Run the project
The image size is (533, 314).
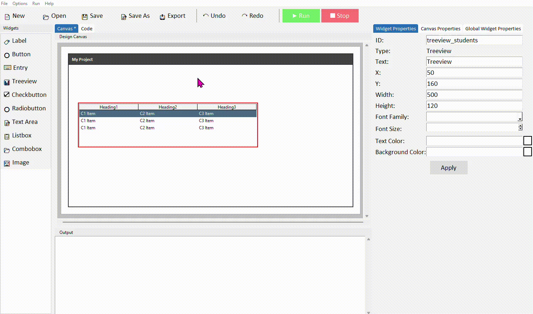point(301,16)
